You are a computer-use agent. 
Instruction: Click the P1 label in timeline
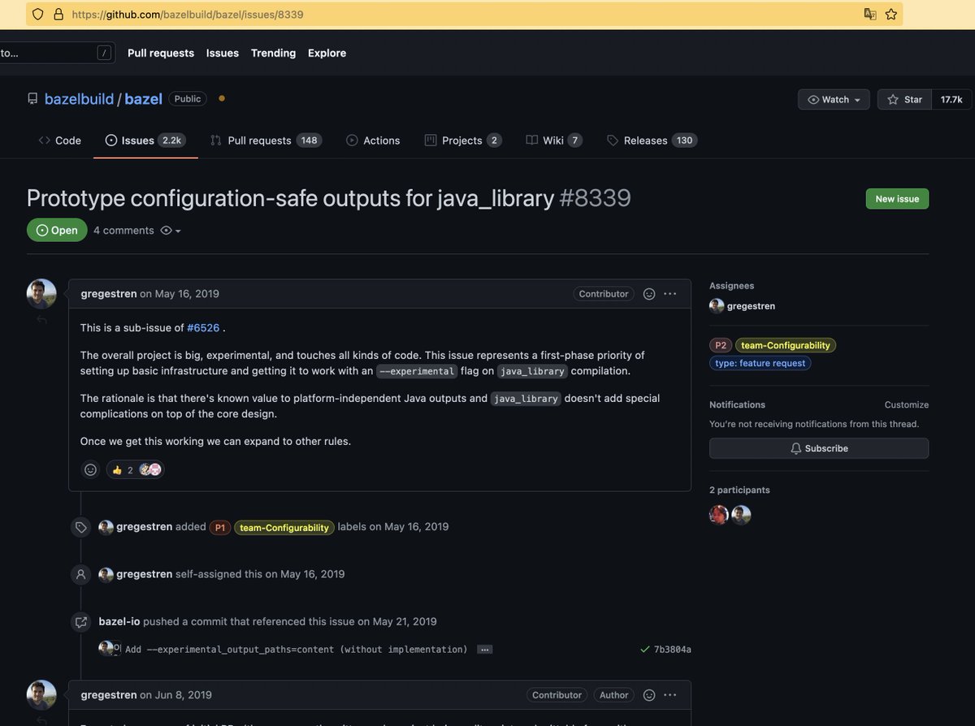220,528
